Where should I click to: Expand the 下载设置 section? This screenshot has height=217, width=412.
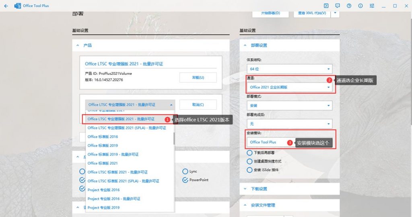coord(245,188)
